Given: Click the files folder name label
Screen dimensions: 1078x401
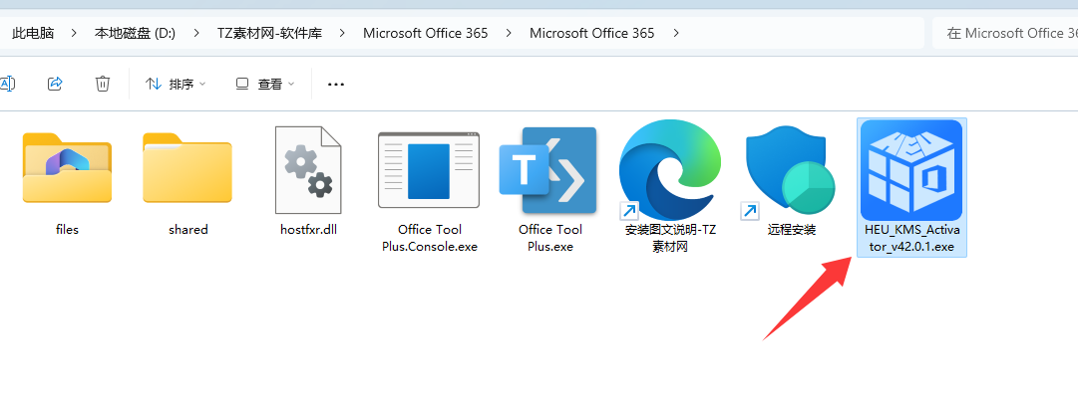Looking at the screenshot, I should coord(67,230).
